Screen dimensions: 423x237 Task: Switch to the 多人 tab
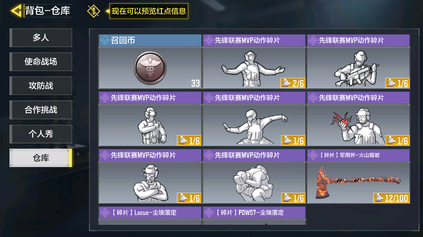41,38
